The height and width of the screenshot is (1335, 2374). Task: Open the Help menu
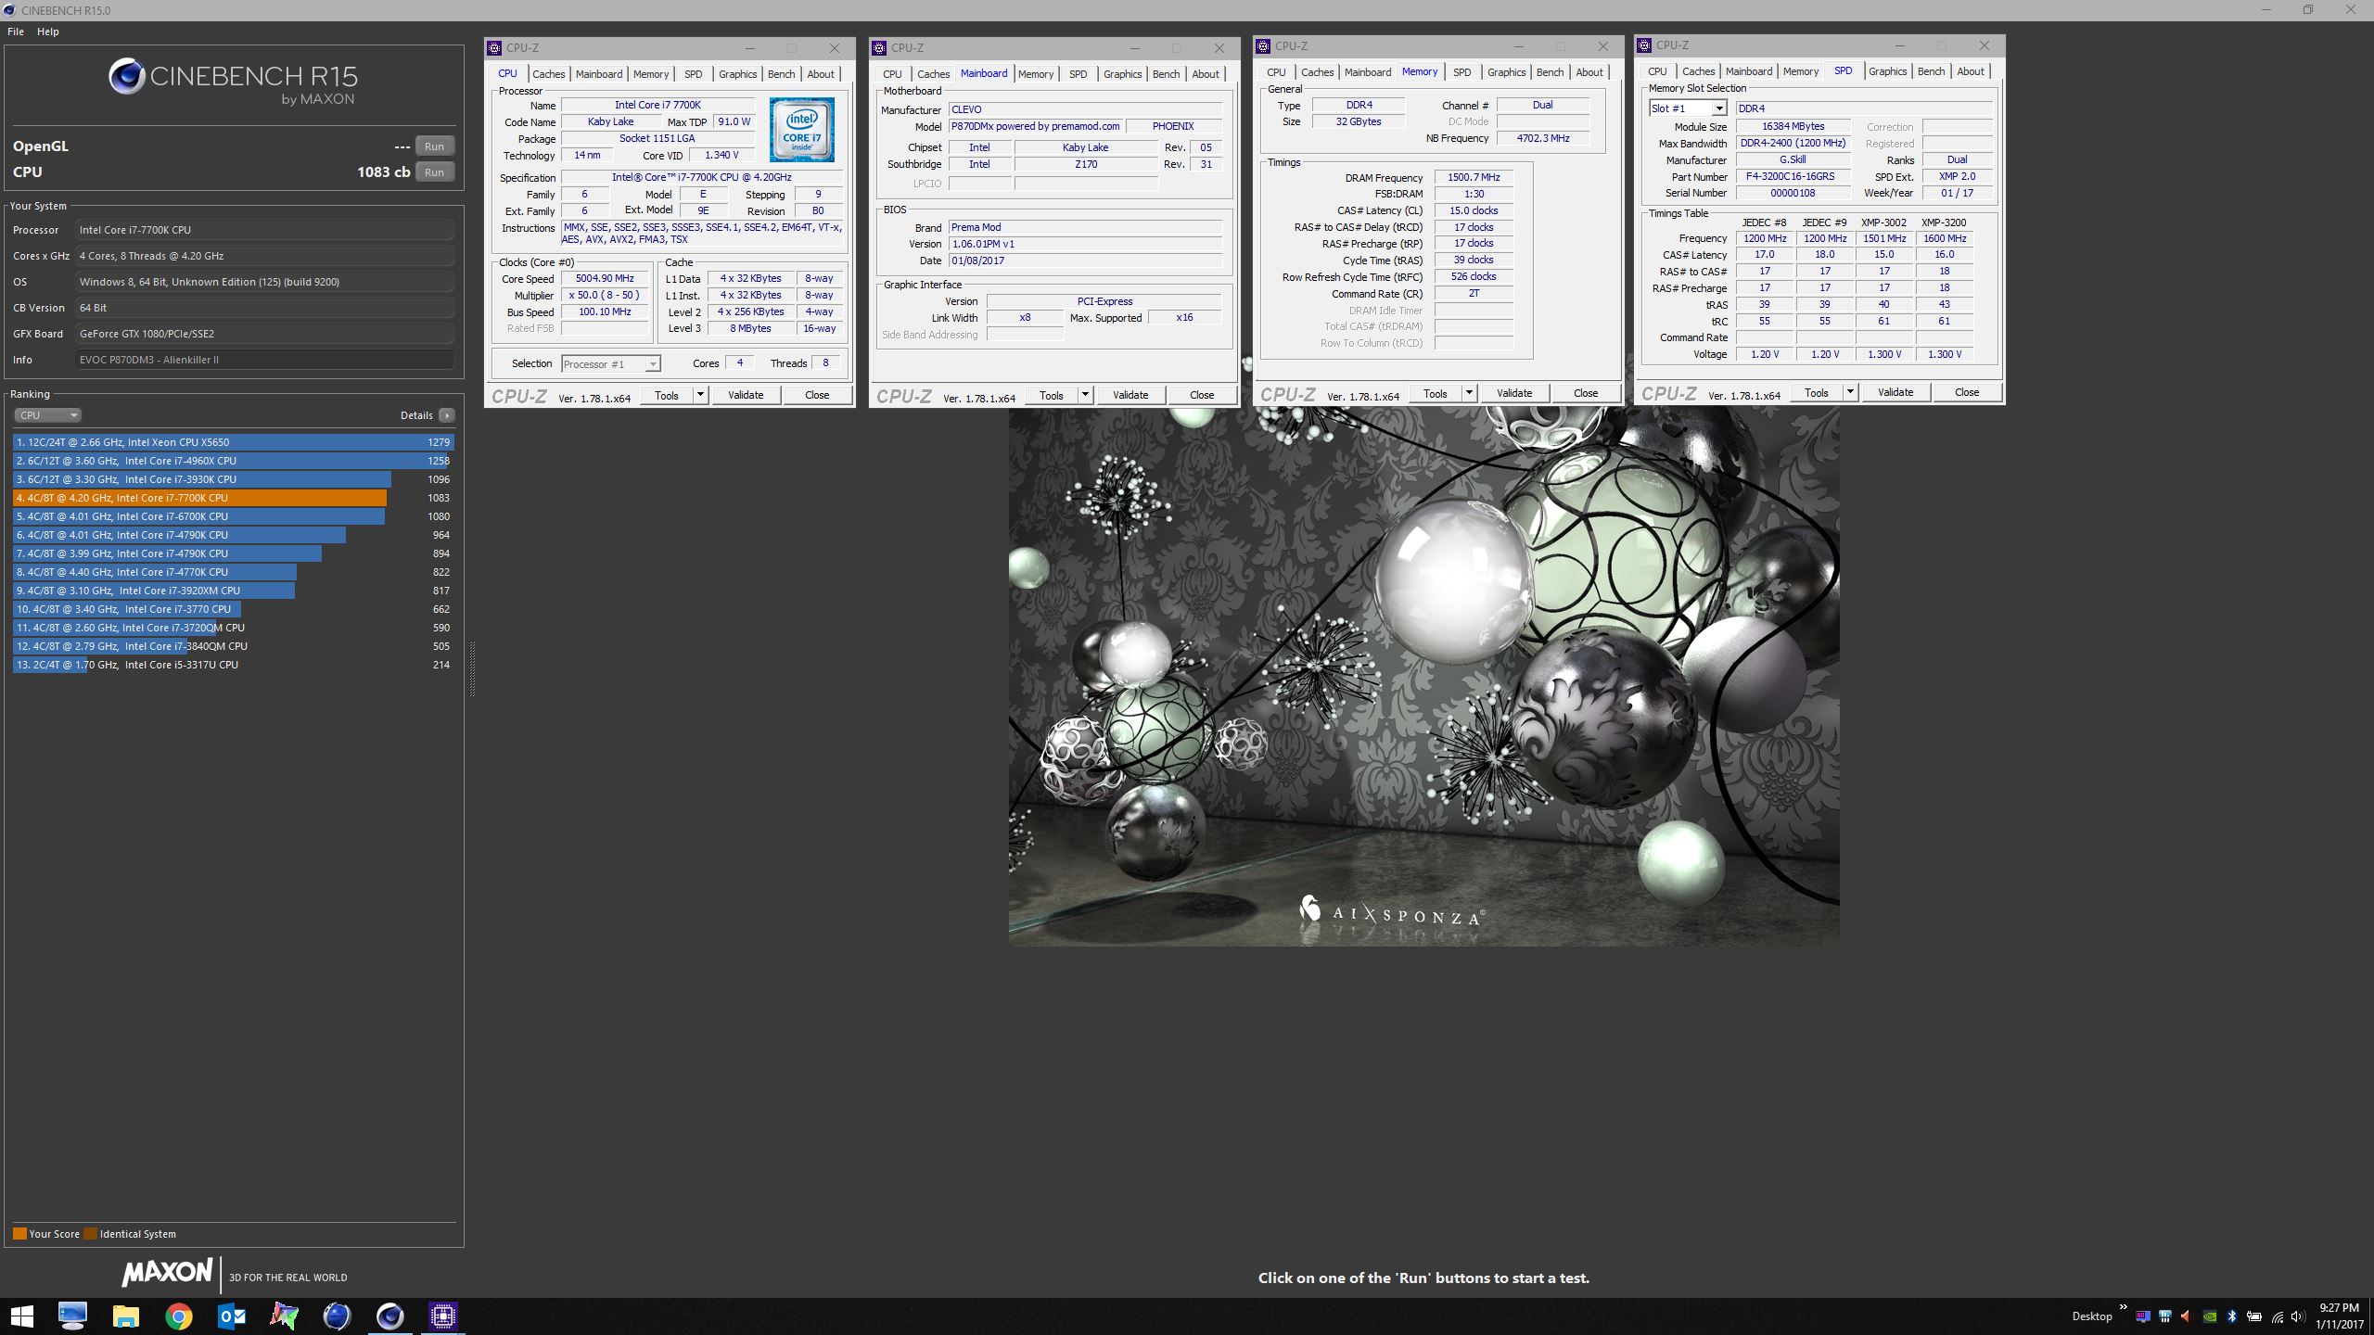point(48,32)
